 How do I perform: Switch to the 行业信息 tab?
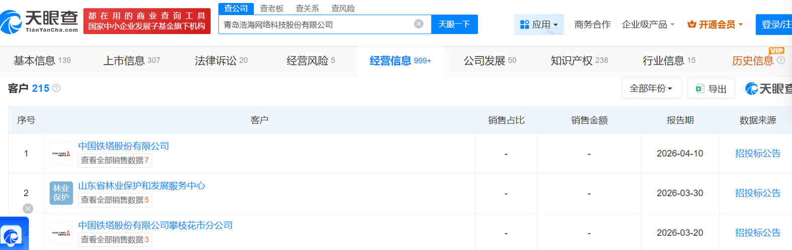pos(669,61)
